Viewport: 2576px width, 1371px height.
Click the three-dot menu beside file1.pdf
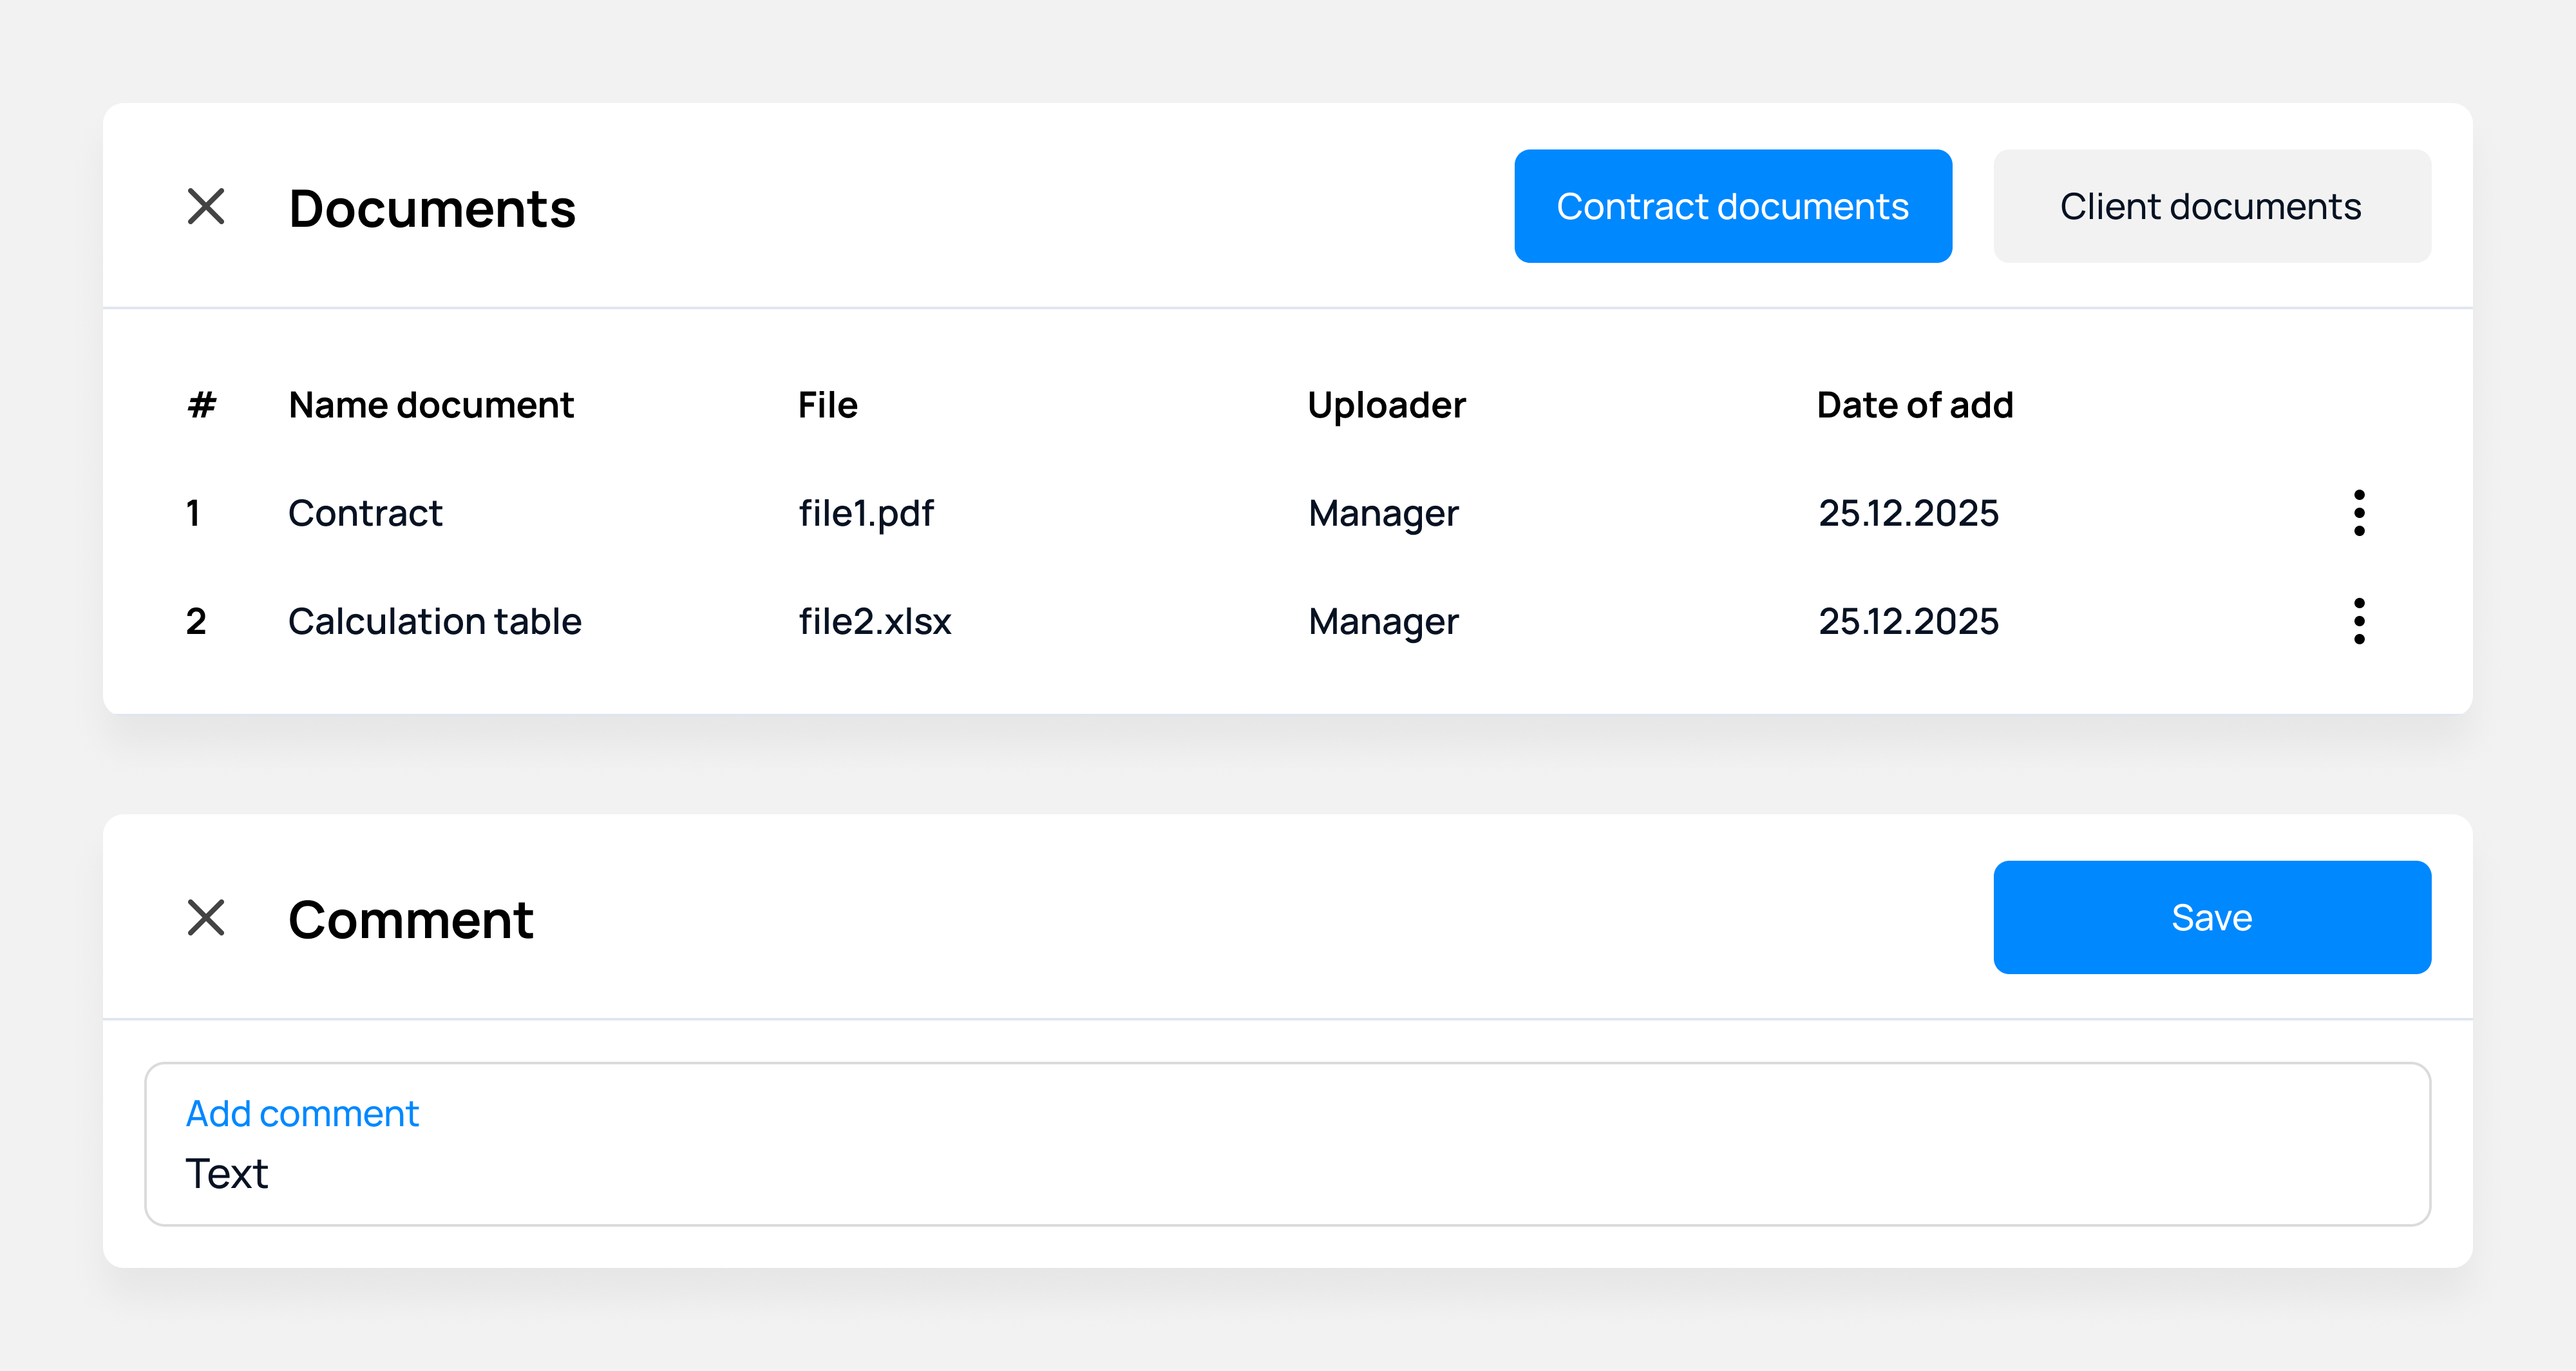tap(2359, 513)
